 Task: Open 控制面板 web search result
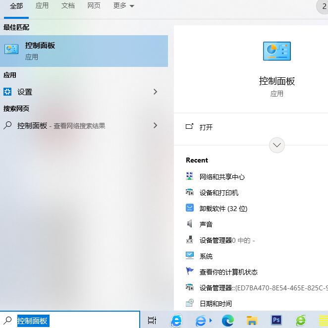tap(84, 125)
